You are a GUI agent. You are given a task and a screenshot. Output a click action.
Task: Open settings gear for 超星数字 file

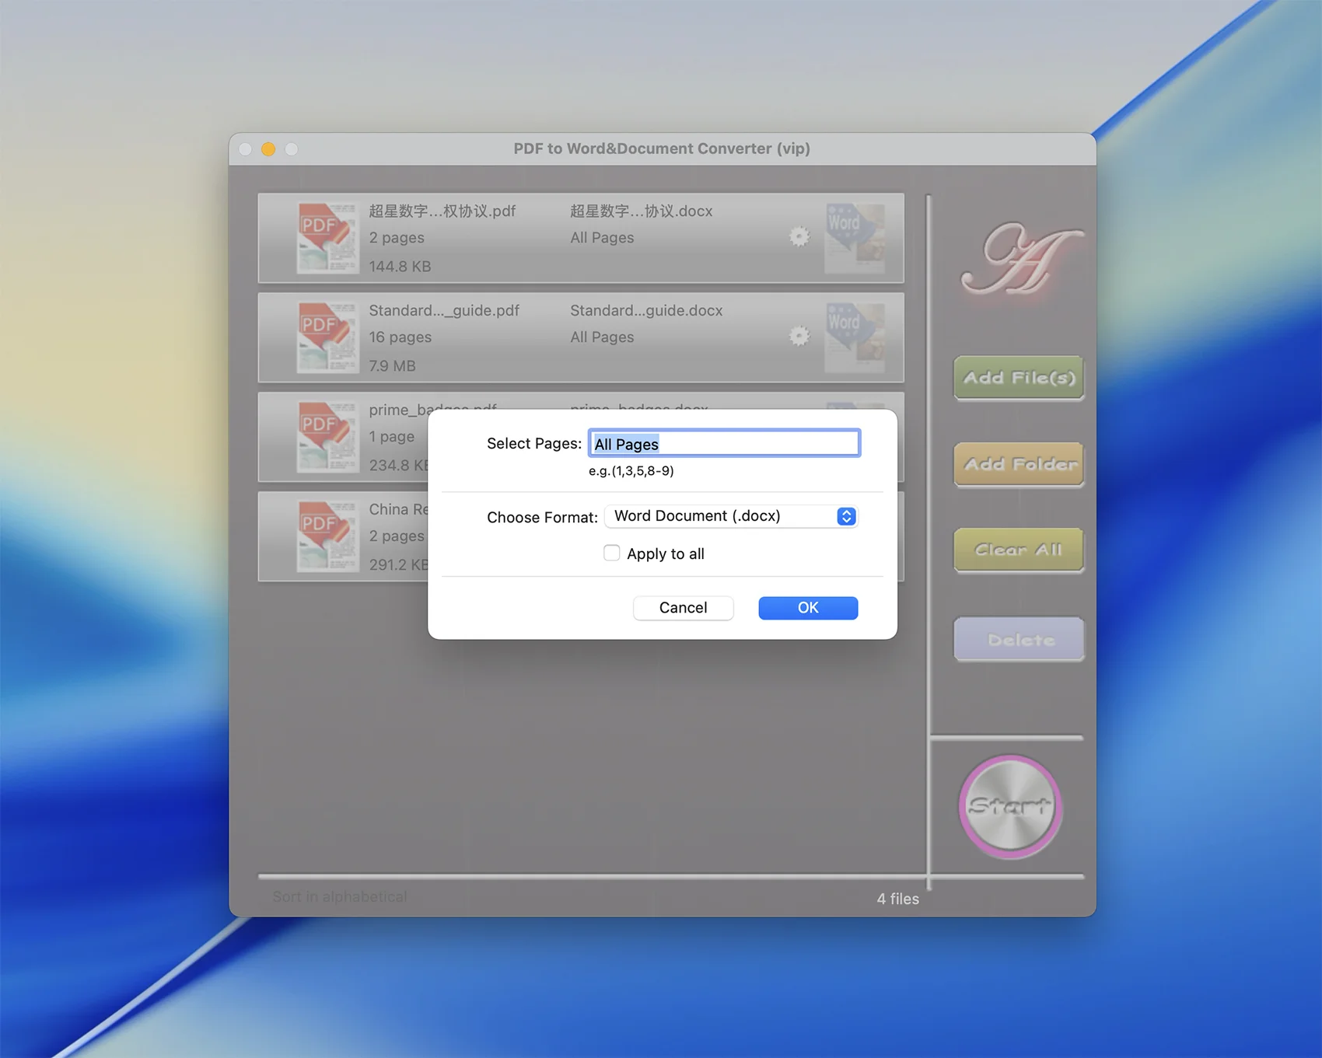(799, 237)
